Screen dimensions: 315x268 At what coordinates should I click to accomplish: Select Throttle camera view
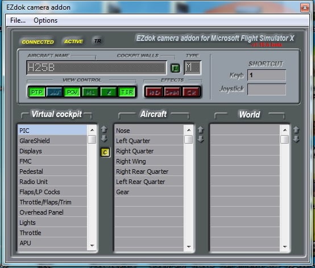coord(52,233)
